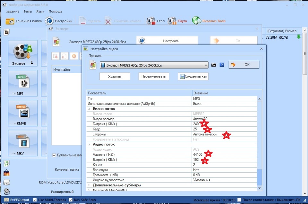Open the picture category icon
This screenshot has width=308, height=204.
pos(7,173)
